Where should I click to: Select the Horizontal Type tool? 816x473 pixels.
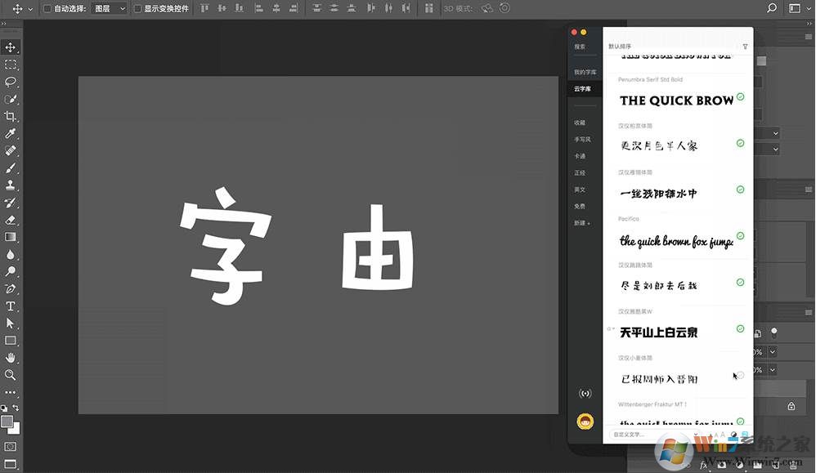(x=11, y=306)
